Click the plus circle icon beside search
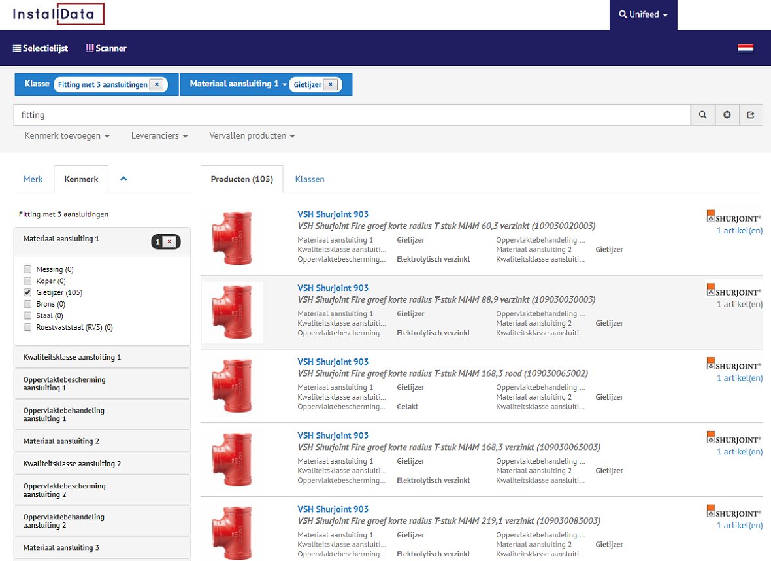 point(727,115)
